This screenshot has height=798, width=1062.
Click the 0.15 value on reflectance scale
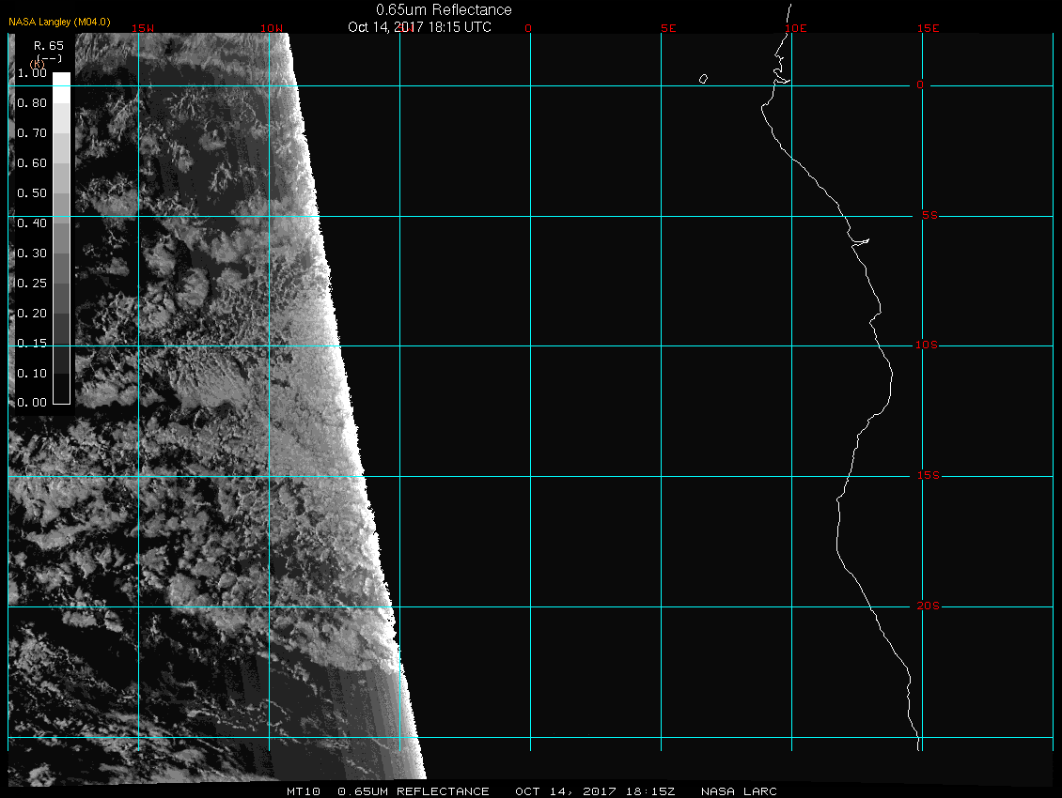click(32, 344)
